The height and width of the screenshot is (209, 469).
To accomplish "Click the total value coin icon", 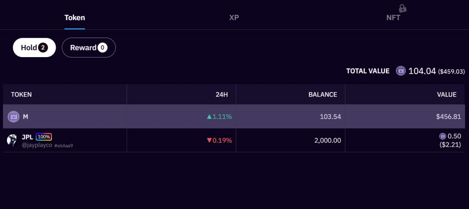I will pos(401,71).
